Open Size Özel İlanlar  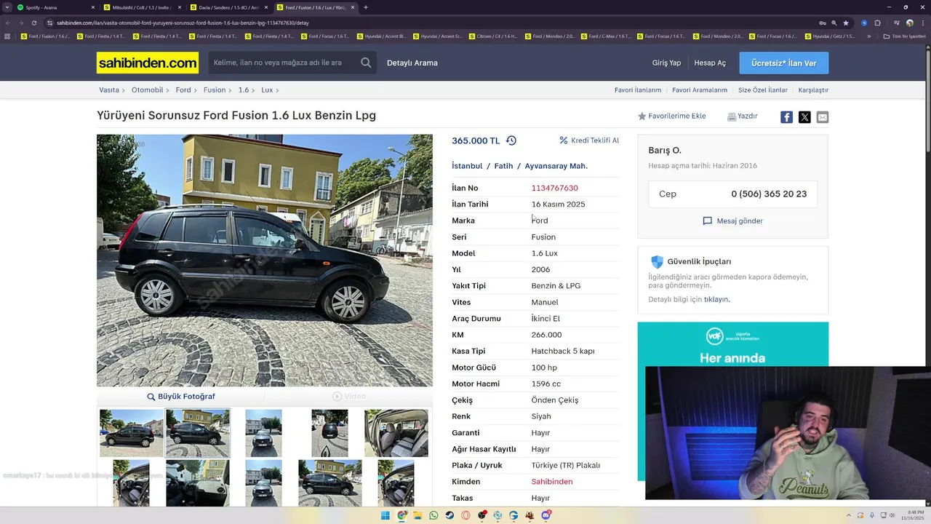coord(763,90)
